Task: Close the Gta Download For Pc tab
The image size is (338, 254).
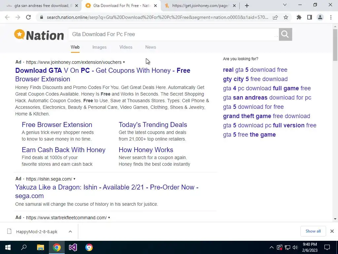Action: coord(155,6)
